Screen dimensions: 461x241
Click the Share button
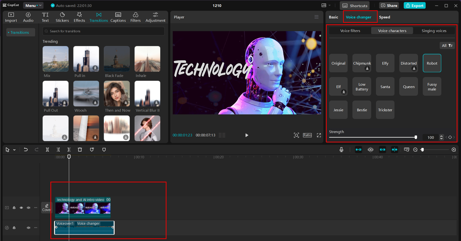pos(389,5)
